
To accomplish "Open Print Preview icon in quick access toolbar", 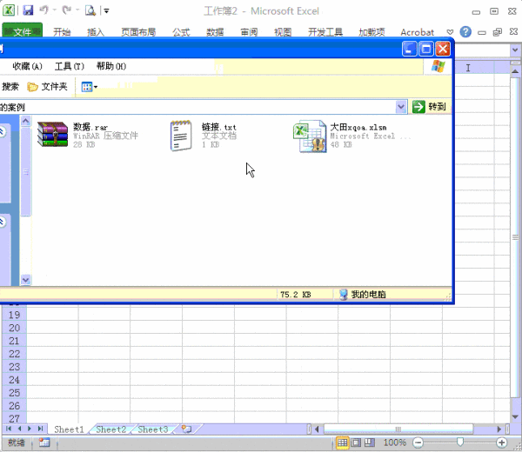I will point(90,10).
